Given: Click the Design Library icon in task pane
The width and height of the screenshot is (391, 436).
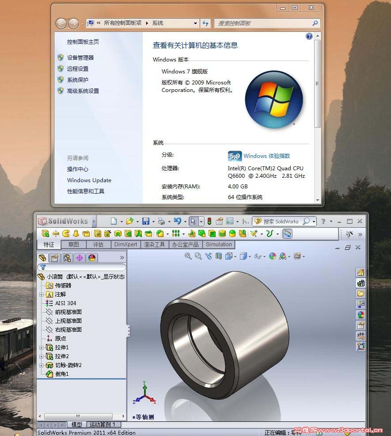Looking at the screenshot, I should click(x=361, y=283).
